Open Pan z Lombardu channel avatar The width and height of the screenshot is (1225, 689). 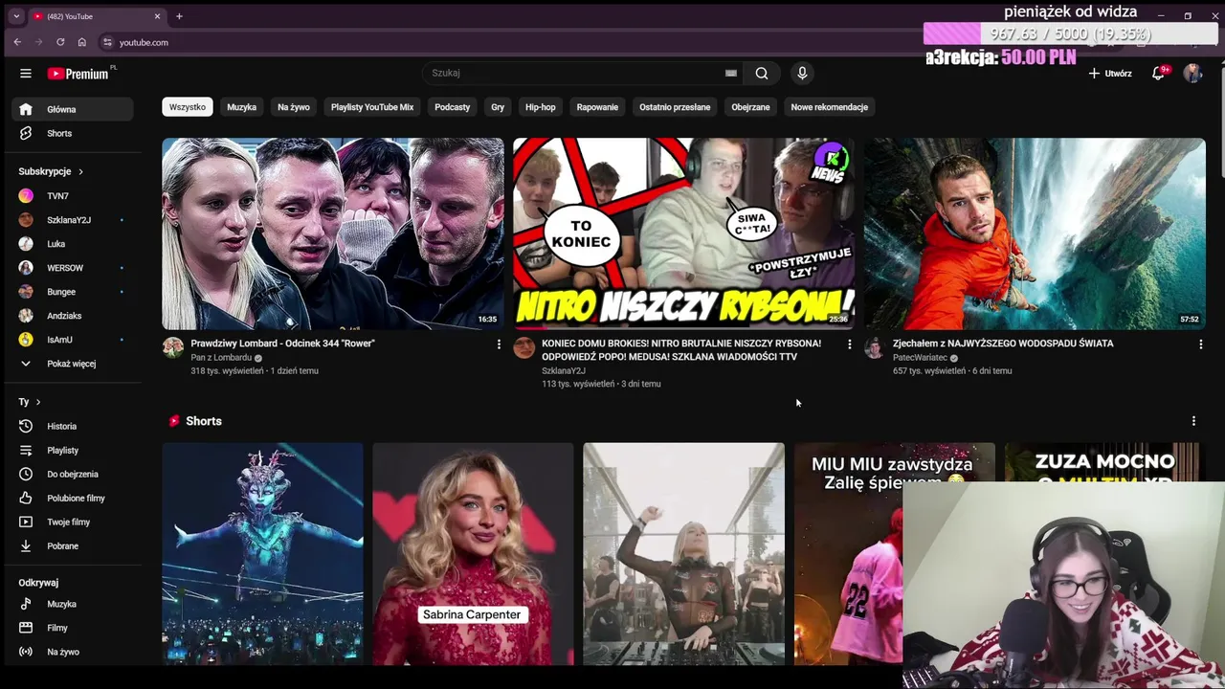click(173, 347)
